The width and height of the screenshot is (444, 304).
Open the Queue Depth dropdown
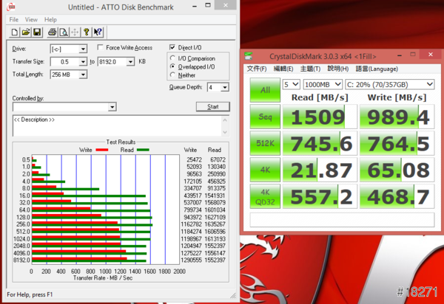(224, 87)
